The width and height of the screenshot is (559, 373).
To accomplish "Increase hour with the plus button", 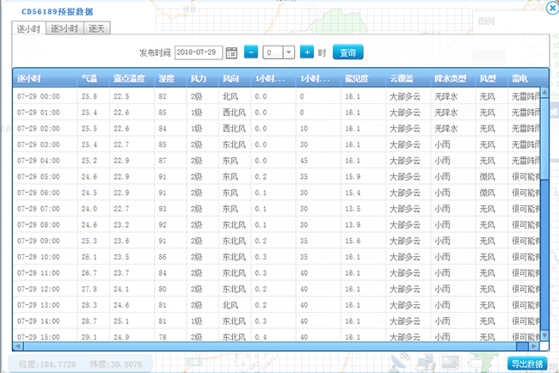I will click(307, 52).
